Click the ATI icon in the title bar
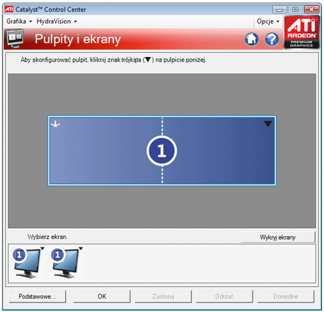The image size is (324, 312). click(x=9, y=9)
